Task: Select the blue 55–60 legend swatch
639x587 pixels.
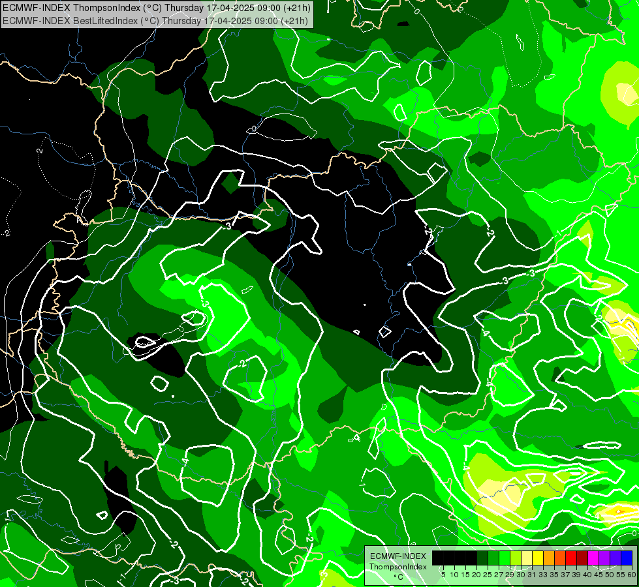Action: coord(627,558)
